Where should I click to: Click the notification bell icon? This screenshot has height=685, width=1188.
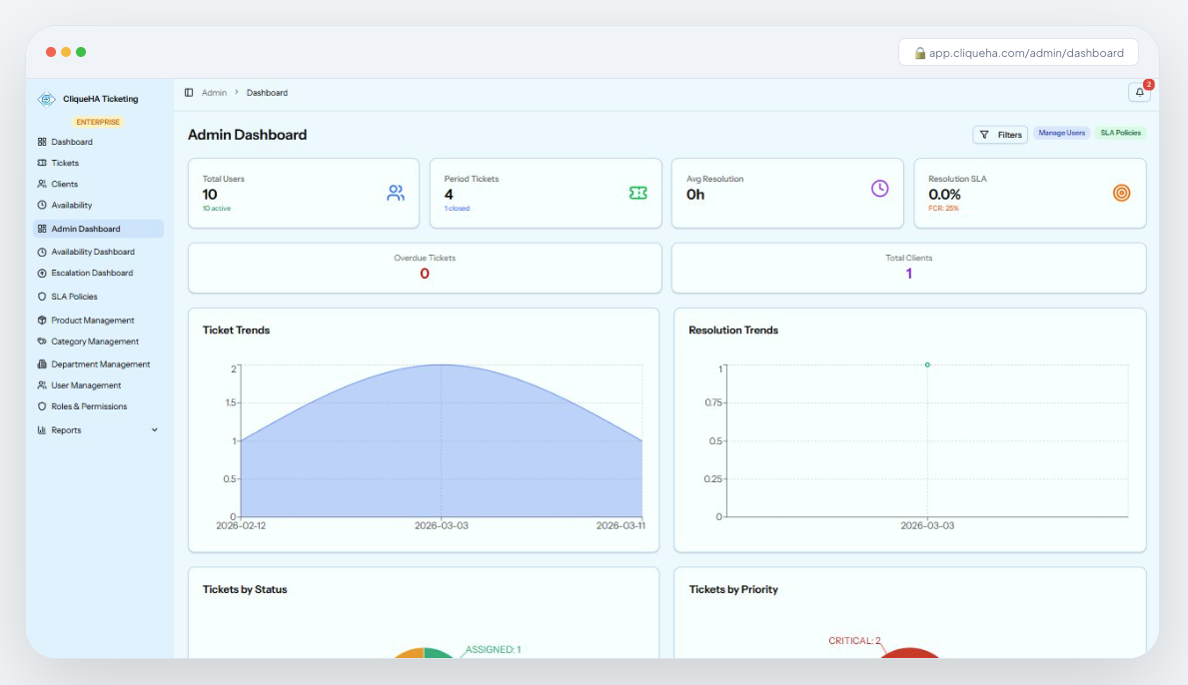coord(1139,93)
